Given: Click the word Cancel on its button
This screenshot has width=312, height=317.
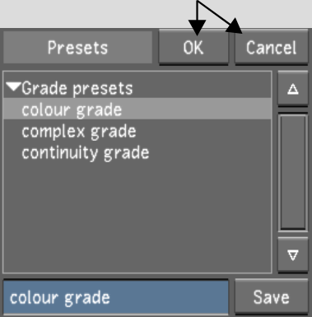Looking at the screenshot, I should (272, 48).
